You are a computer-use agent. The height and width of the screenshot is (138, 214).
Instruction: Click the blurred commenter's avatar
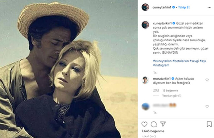(x=145, y=106)
